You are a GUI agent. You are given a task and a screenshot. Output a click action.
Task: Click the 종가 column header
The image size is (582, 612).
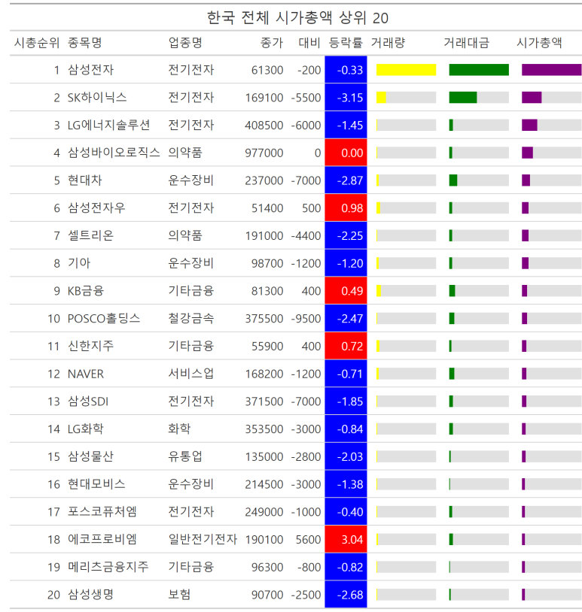(272, 43)
